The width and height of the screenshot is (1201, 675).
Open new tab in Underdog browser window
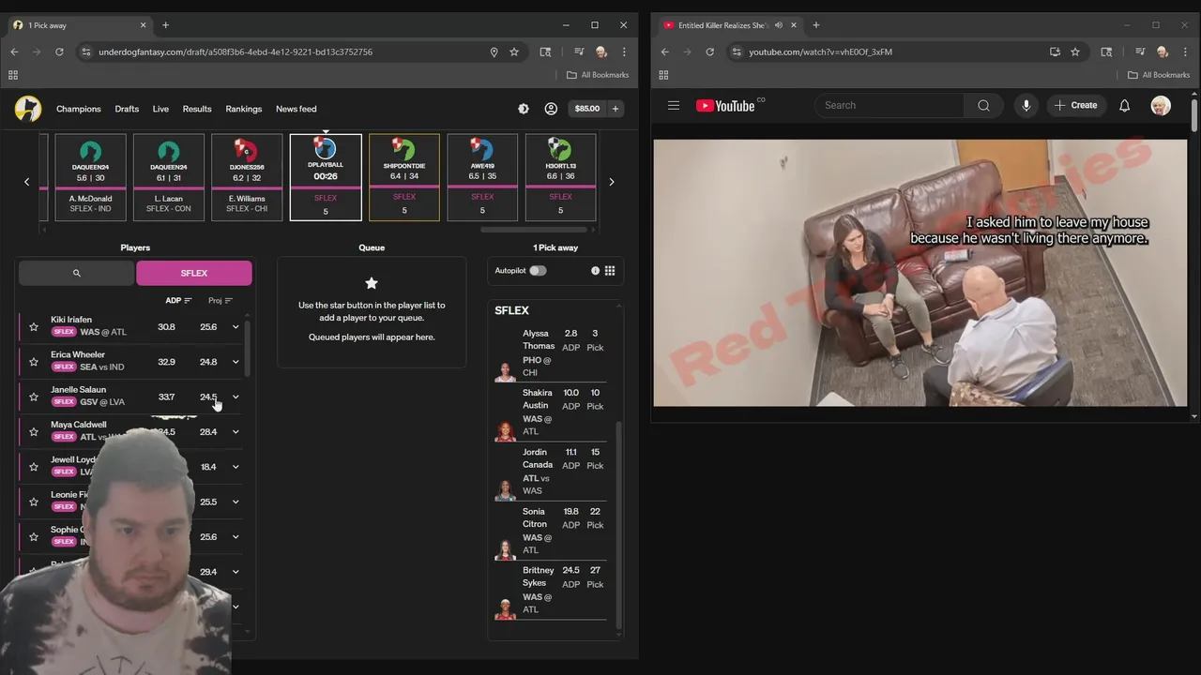165,25
